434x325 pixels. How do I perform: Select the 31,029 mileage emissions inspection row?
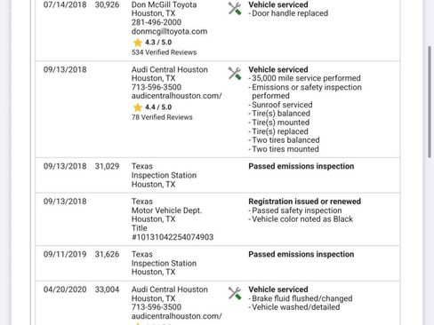218,175
